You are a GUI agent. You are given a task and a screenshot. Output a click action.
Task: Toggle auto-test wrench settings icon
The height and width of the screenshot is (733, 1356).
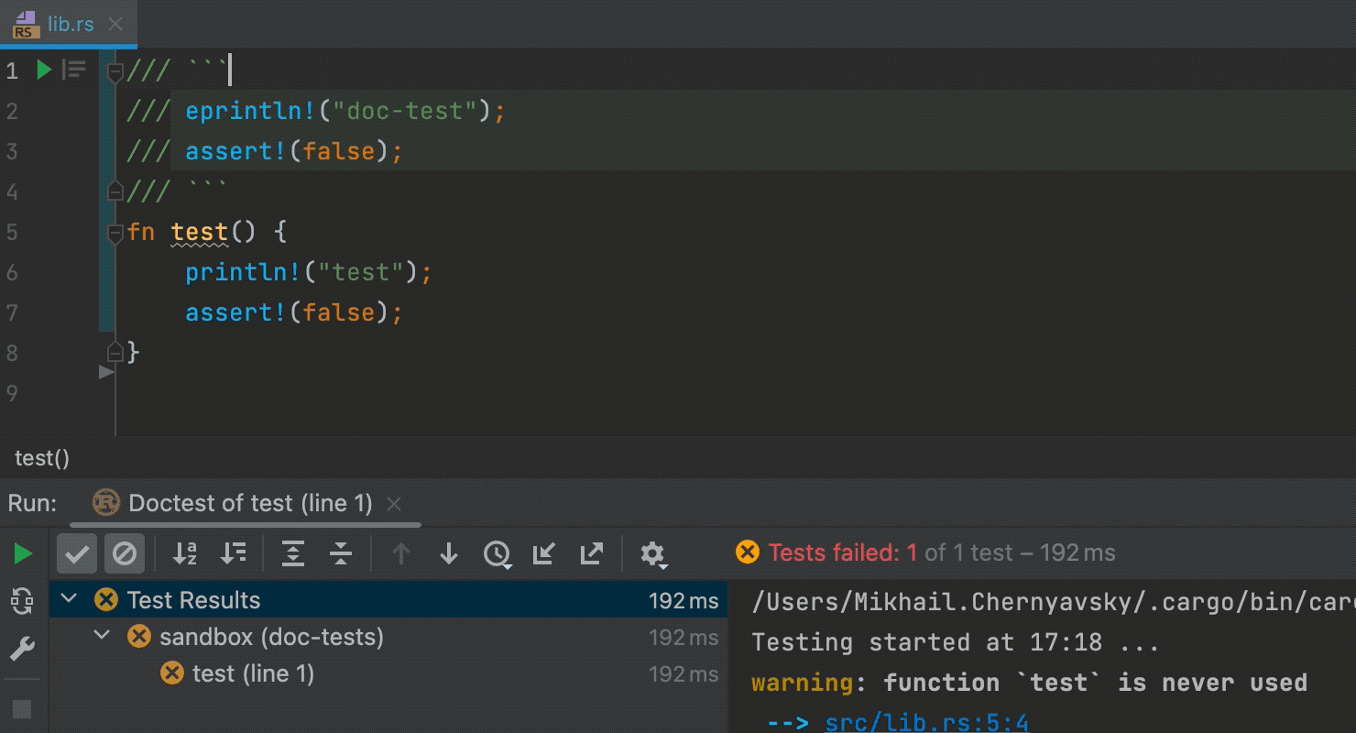tap(22, 650)
